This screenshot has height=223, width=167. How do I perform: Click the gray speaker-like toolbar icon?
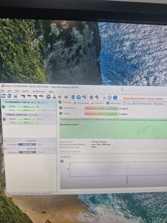(97, 97)
